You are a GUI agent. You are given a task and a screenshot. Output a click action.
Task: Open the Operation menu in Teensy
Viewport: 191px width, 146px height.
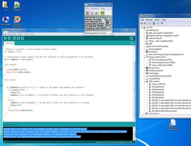[x=95, y=9]
